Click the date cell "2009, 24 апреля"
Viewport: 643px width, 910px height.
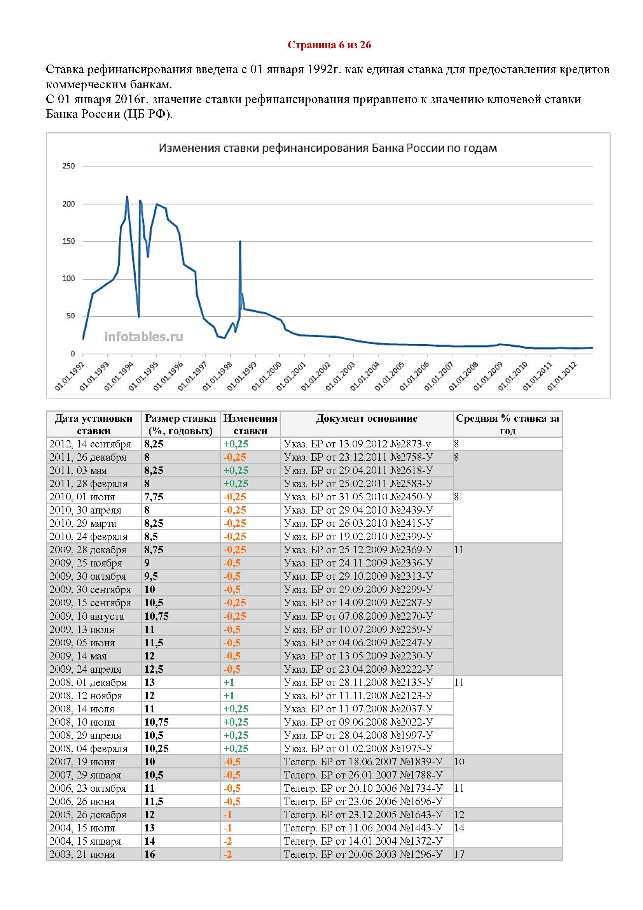86,669
